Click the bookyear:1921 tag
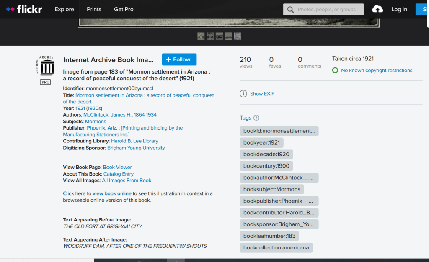The height and width of the screenshot is (262, 429). pyautogui.click(x=261, y=142)
